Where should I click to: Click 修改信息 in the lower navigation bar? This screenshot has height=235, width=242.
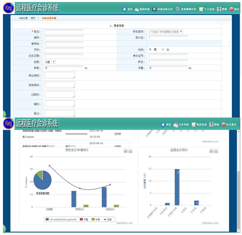tap(199, 125)
